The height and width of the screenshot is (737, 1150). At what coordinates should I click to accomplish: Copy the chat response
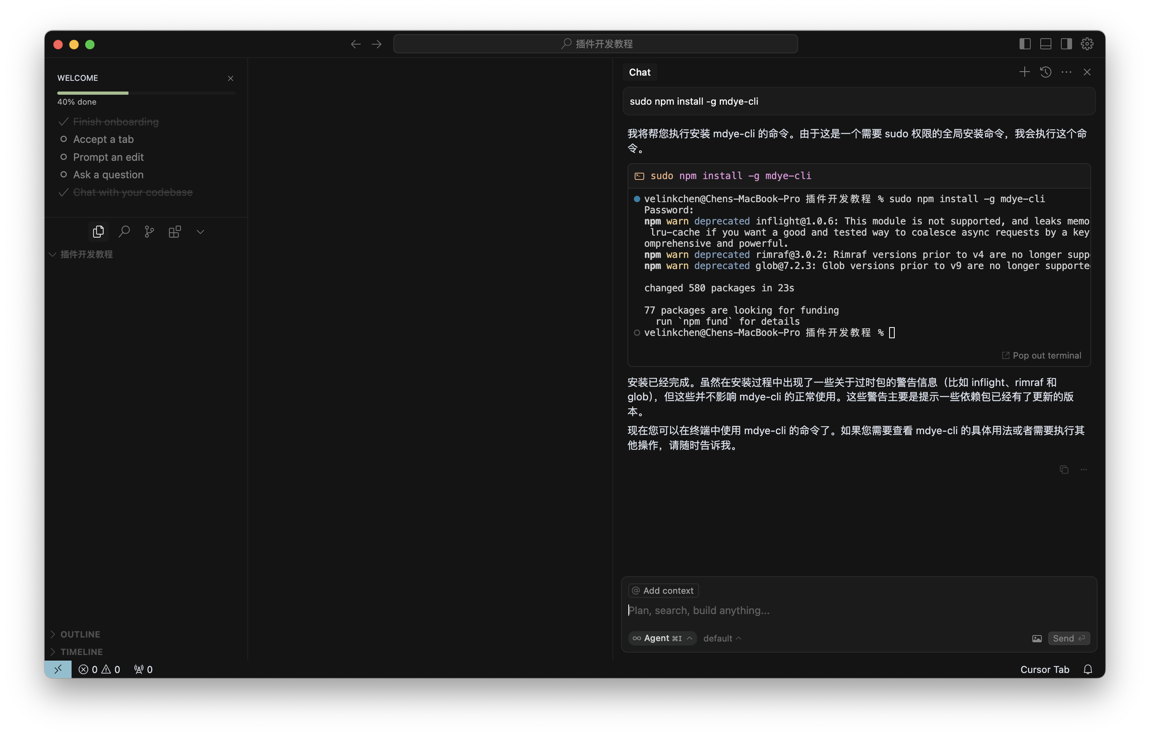click(1063, 470)
